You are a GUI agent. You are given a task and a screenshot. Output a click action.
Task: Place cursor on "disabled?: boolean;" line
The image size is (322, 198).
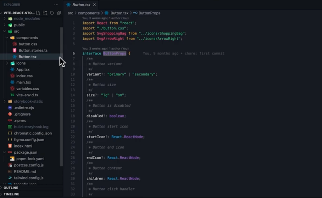point(106,116)
